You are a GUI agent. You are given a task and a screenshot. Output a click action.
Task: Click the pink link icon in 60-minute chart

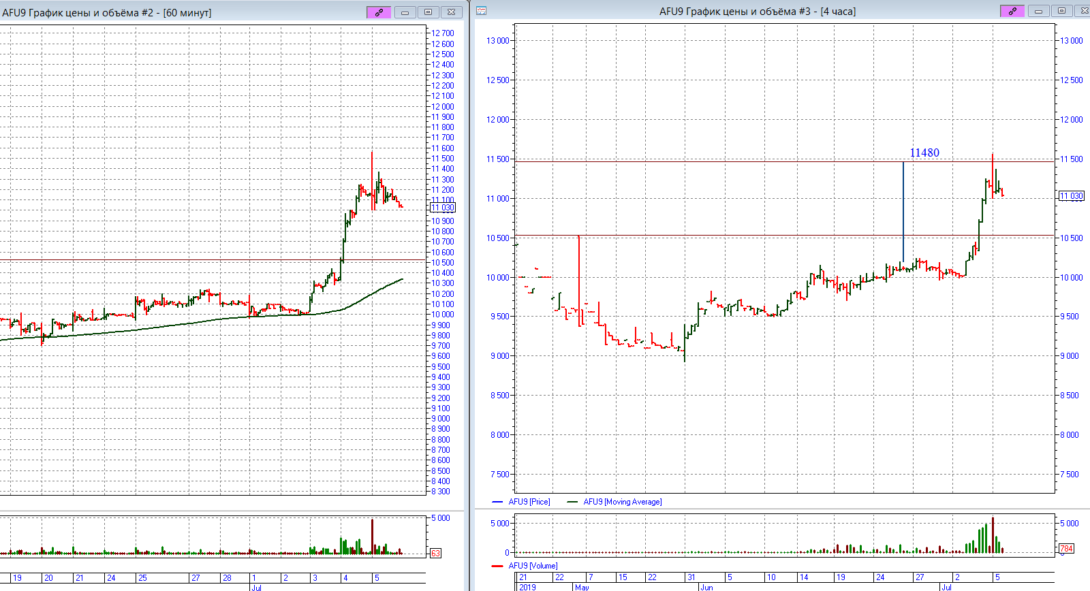coord(379,12)
